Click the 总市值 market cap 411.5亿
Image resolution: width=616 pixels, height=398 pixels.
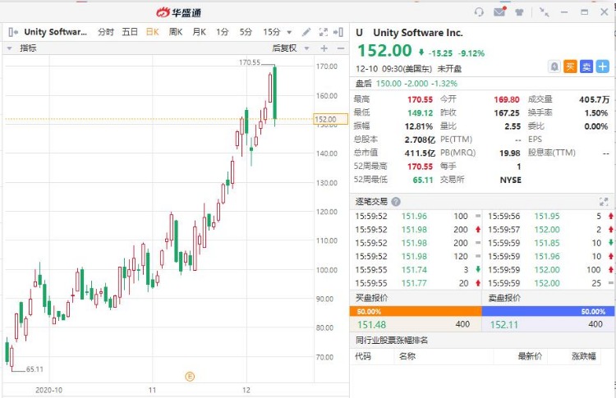[x=420, y=153]
